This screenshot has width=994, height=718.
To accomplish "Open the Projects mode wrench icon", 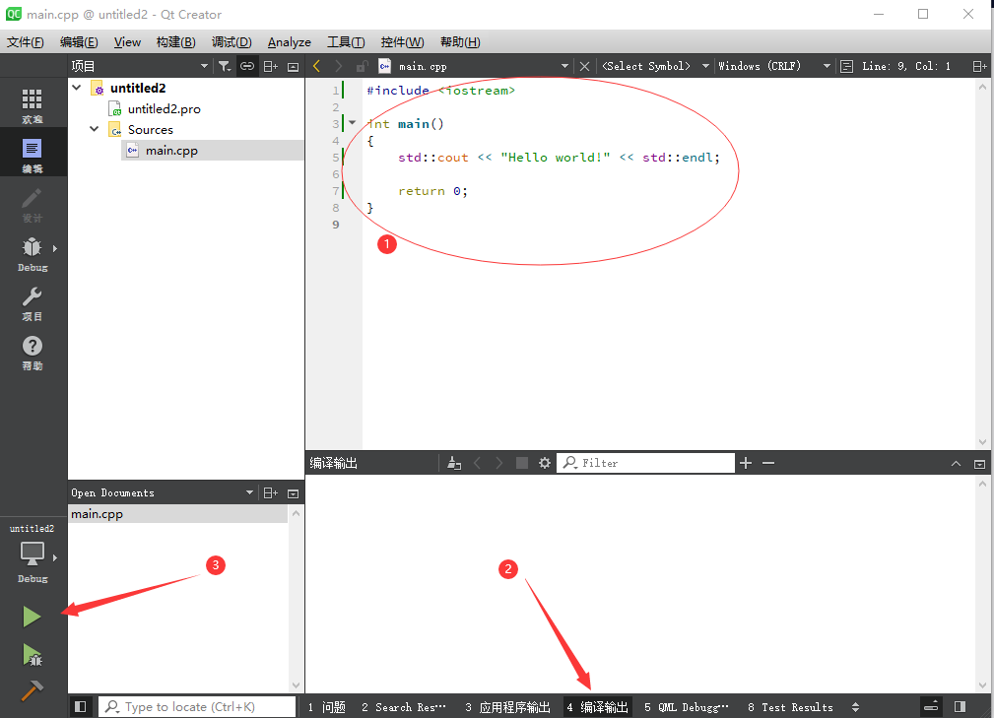I will 32,296.
